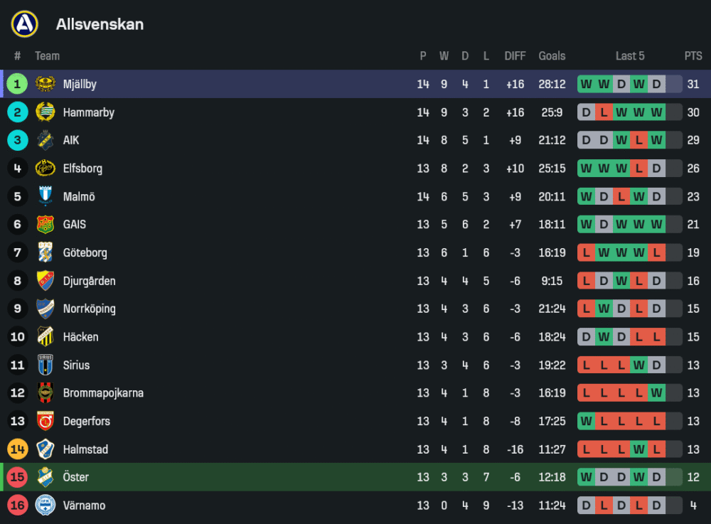Open the Göteborg team page

(x=85, y=252)
